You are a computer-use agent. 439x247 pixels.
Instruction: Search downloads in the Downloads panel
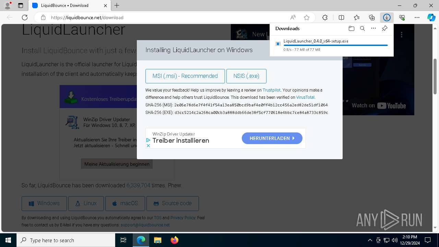point(362,28)
